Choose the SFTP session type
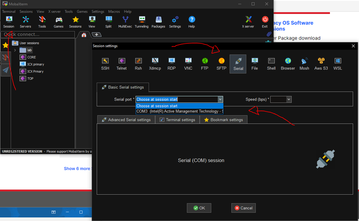This screenshot has height=221, width=359. [x=221, y=64]
